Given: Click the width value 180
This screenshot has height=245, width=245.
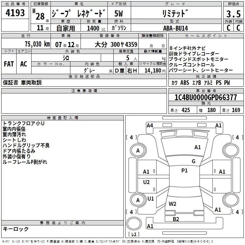Looking at the screenshot, I should point(211,110).
